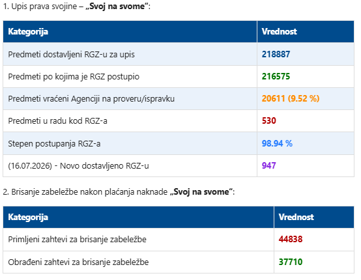Click the red value 44838
This screenshot has height=280, width=361.
point(291,239)
